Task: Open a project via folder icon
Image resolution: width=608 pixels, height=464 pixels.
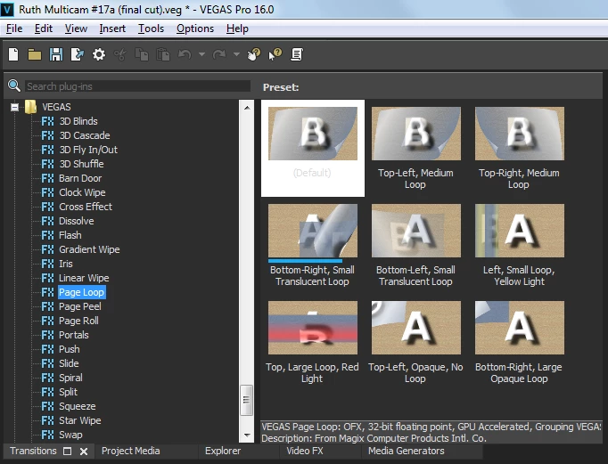Action: pos(35,54)
